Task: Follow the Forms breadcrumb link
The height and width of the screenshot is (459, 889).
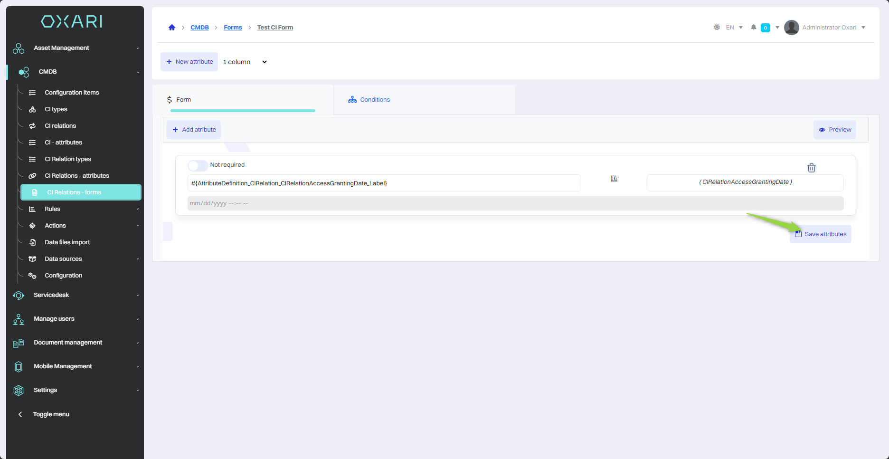Action: 233,28
